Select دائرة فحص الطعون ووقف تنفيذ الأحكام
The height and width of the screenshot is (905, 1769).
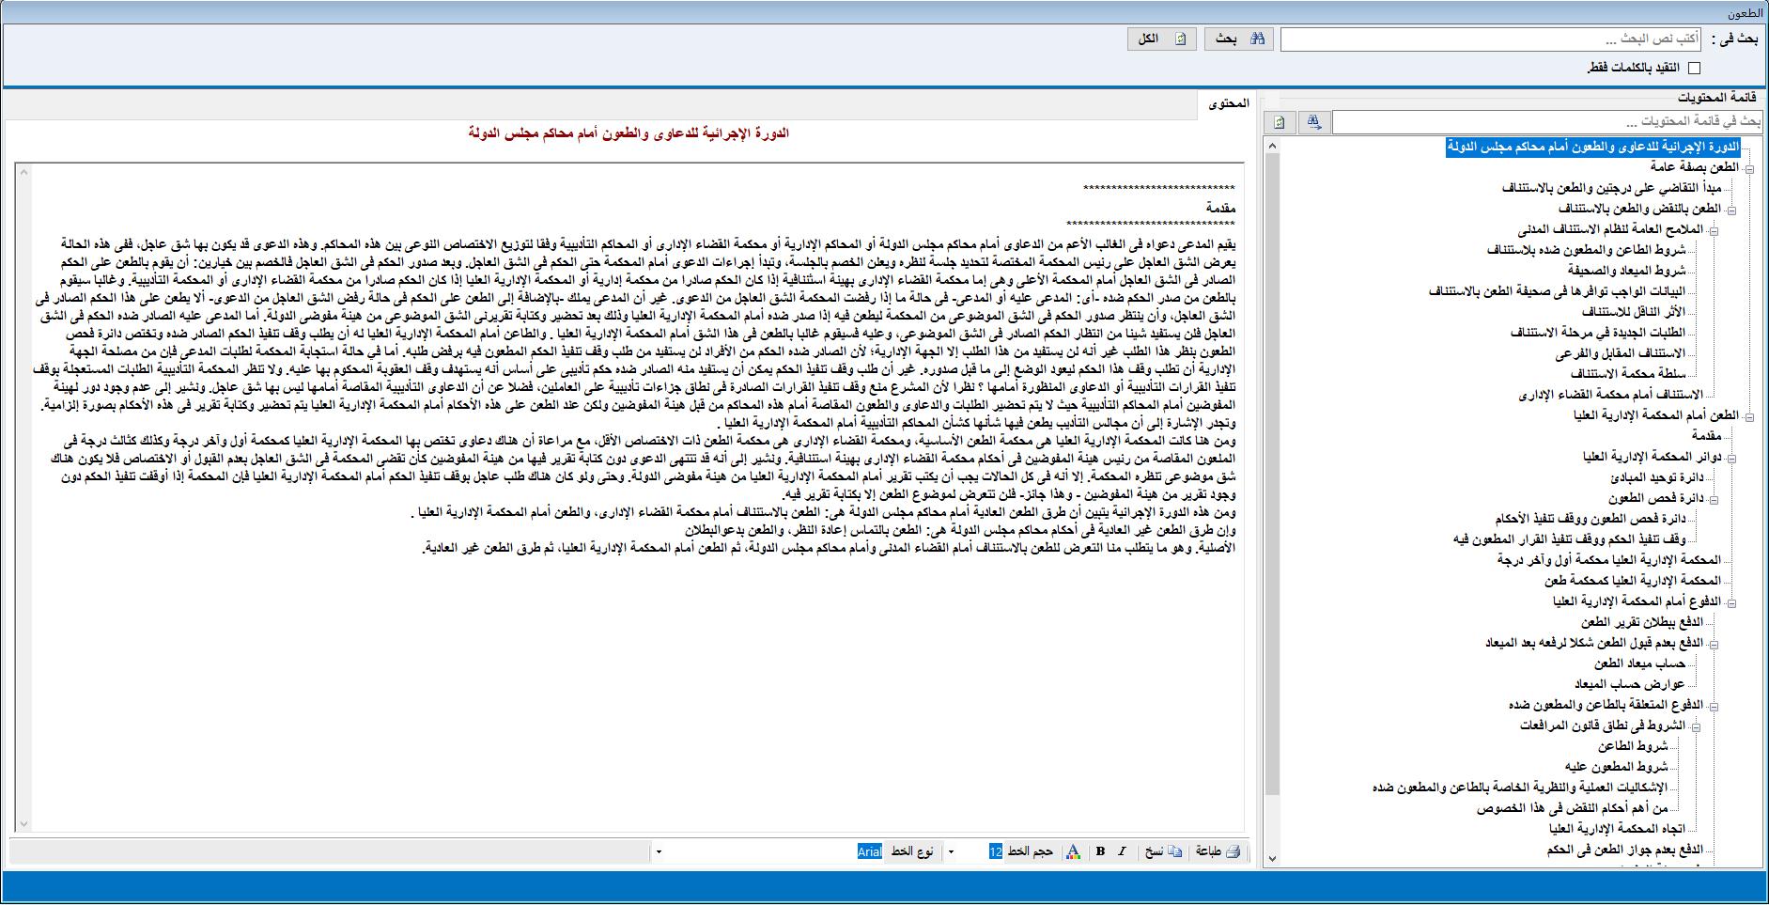(1591, 519)
